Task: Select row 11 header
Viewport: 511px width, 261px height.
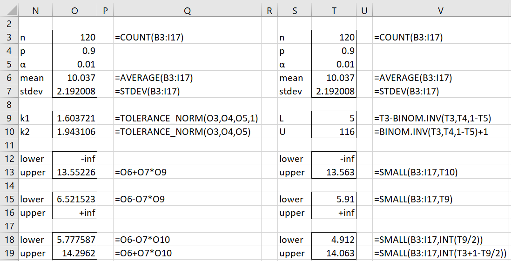Action: point(9,145)
